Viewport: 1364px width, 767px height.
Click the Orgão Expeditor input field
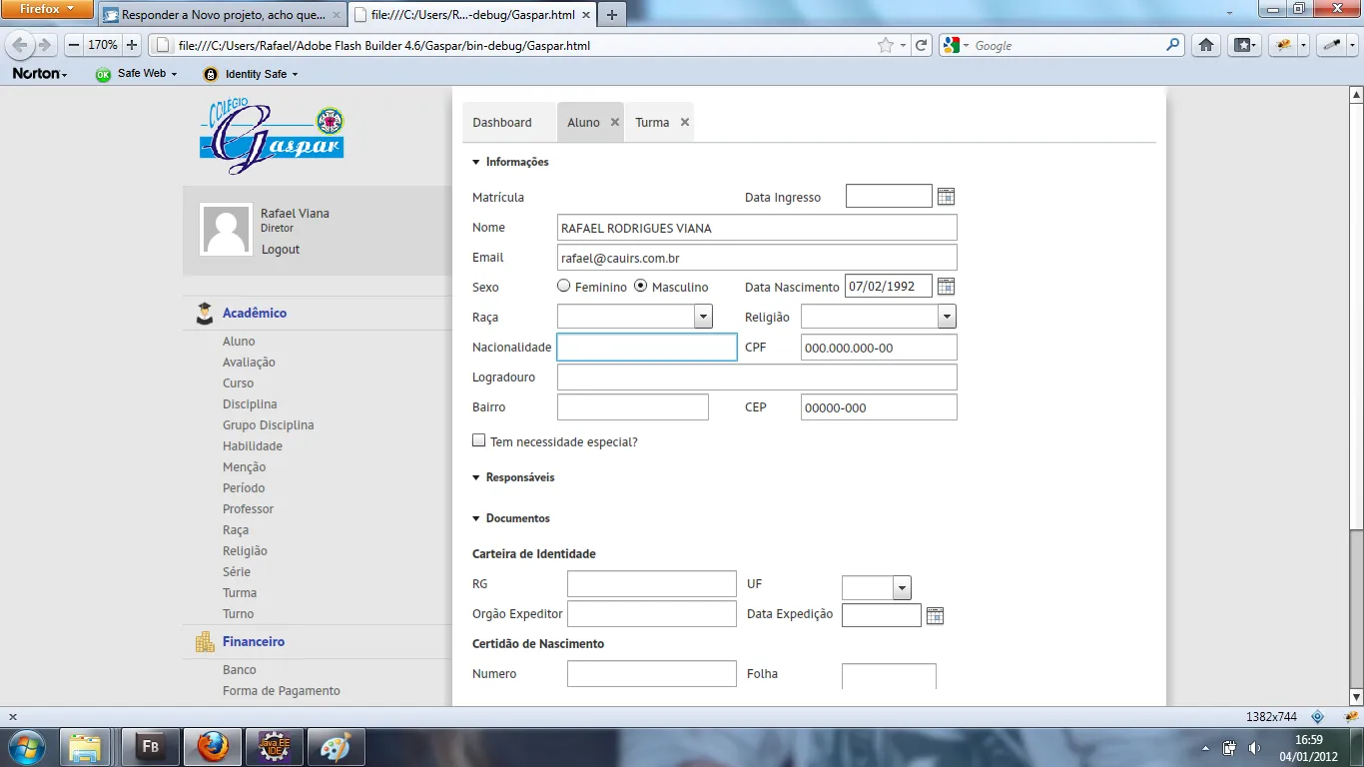point(652,614)
